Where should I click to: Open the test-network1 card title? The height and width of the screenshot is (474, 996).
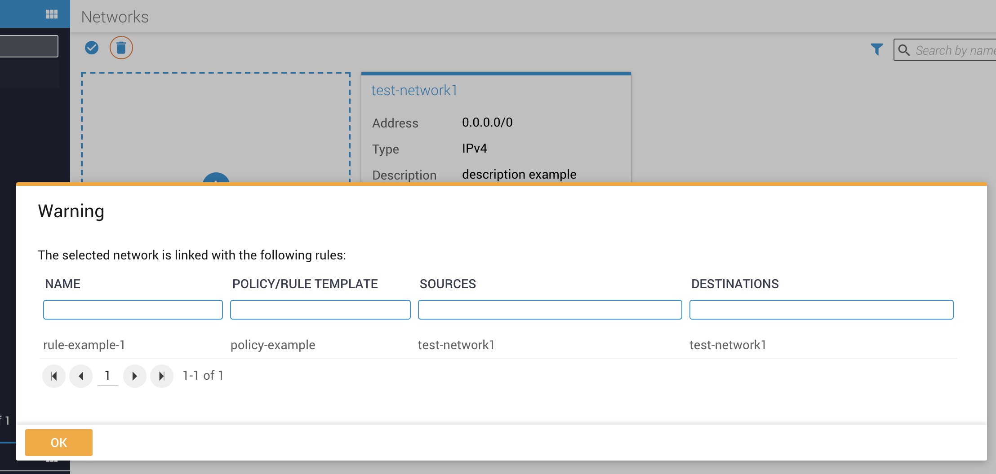click(x=414, y=90)
